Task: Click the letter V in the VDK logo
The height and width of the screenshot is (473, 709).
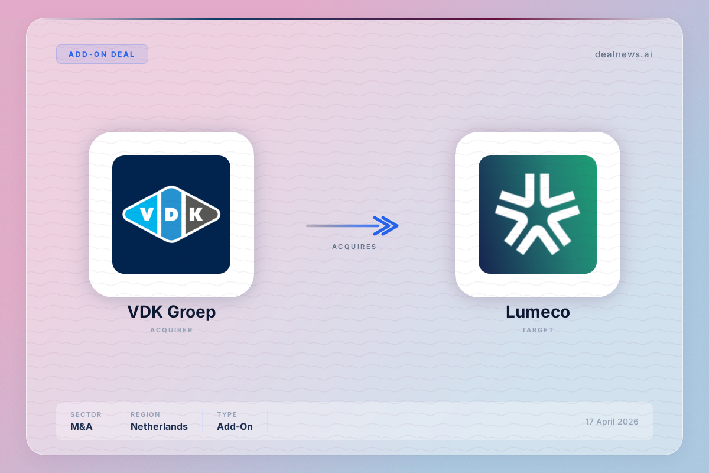Action: tap(145, 214)
